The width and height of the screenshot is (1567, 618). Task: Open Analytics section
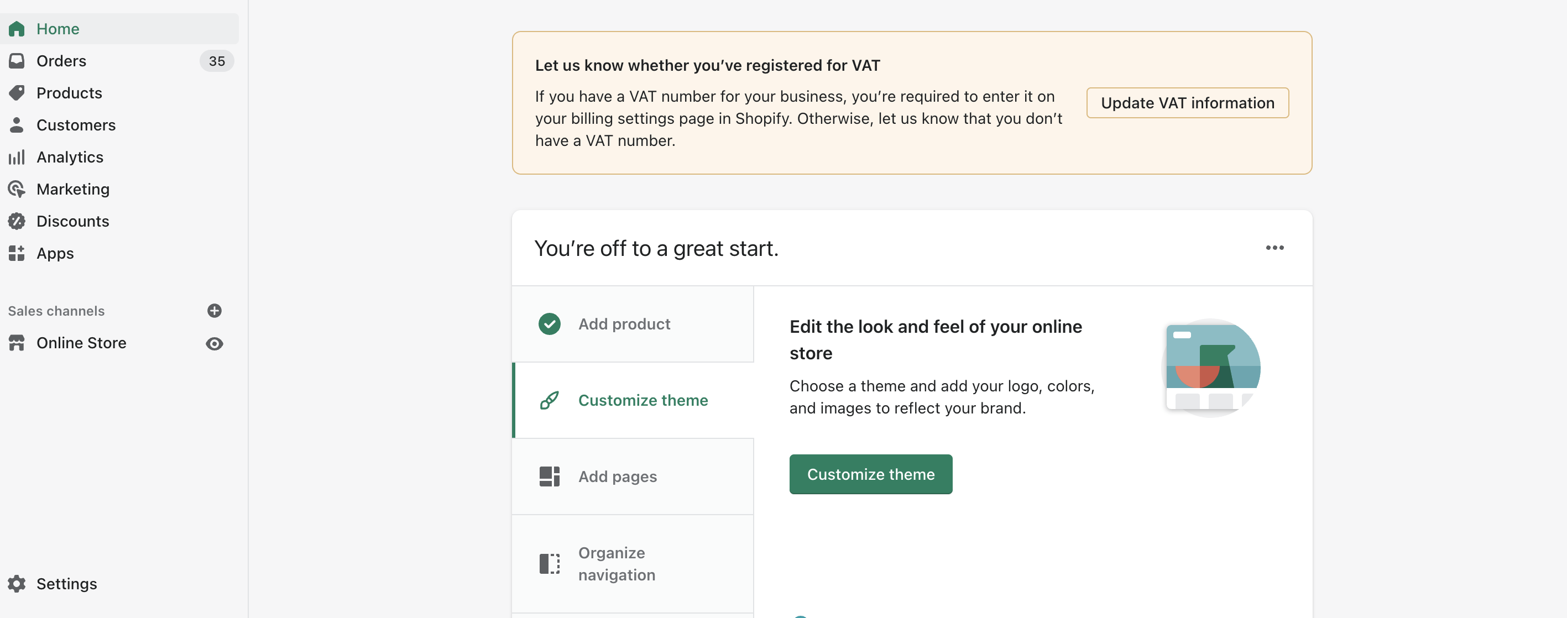119,157
